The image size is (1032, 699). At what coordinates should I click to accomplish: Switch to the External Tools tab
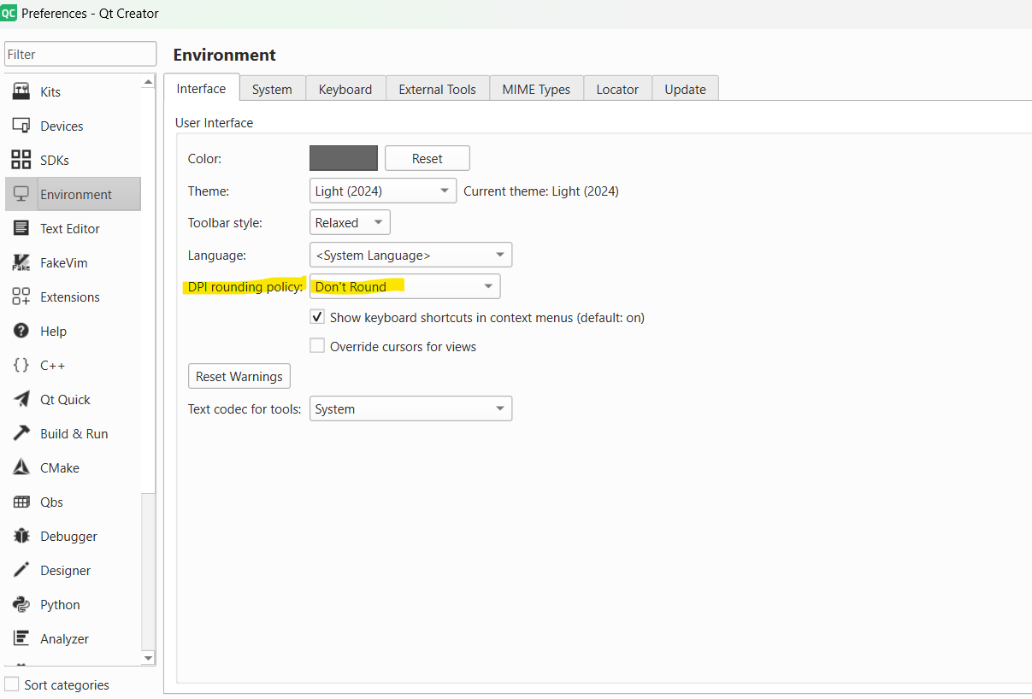click(x=437, y=89)
